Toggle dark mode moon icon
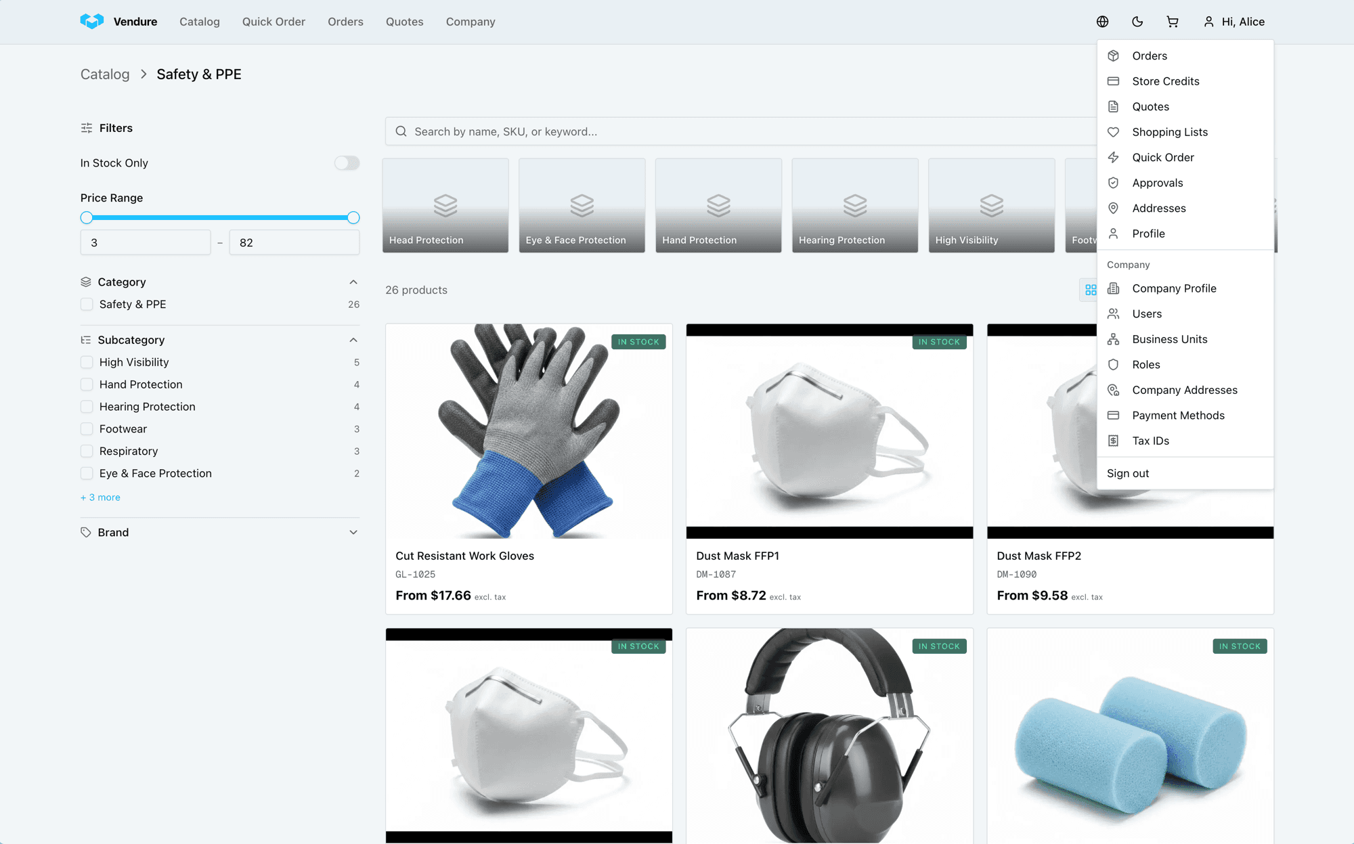This screenshot has height=844, width=1354. (x=1137, y=22)
